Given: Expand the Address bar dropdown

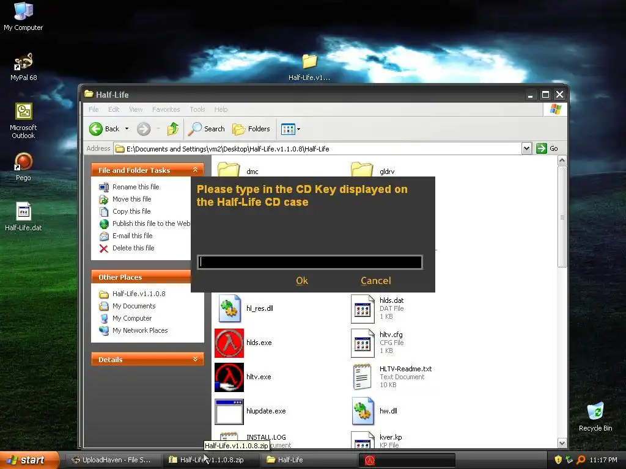Looking at the screenshot, I should point(526,148).
